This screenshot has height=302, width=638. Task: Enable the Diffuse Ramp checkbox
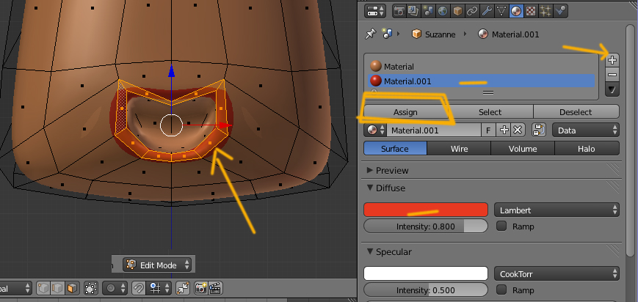[501, 226]
